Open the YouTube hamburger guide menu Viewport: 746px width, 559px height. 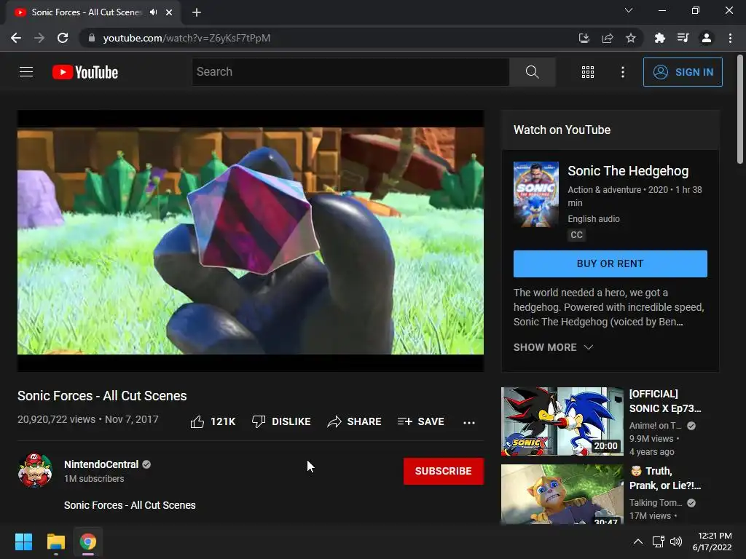[x=26, y=72]
